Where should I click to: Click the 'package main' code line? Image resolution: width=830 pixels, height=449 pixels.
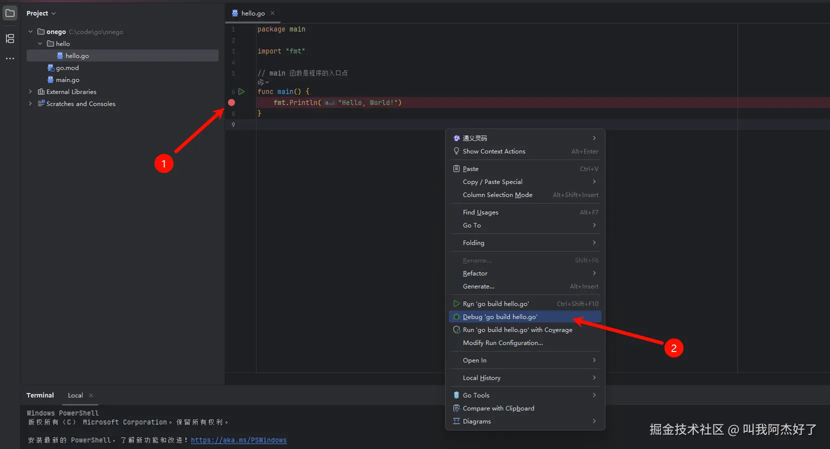[x=281, y=29]
